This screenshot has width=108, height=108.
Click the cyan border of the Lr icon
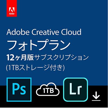[x=76, y=78]
